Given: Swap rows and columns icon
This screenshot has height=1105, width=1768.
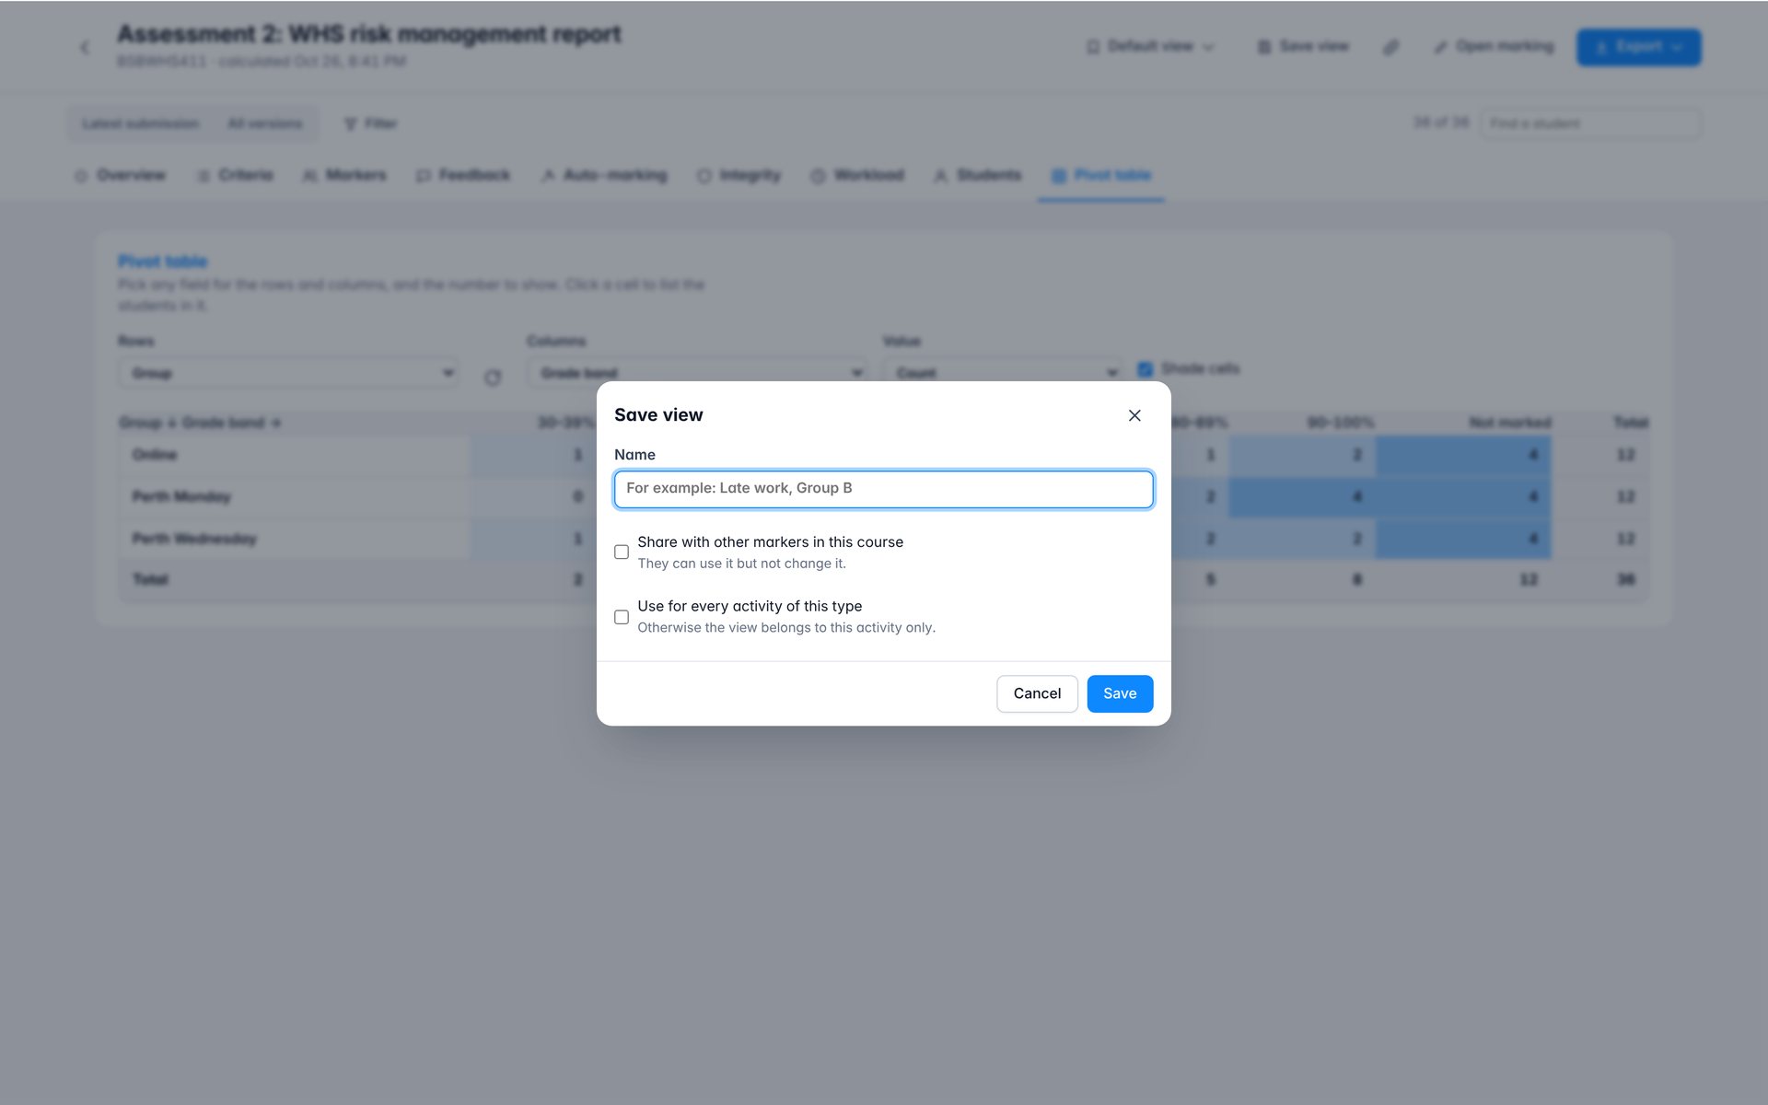Looking at the screenshot, I should (493, 378).
